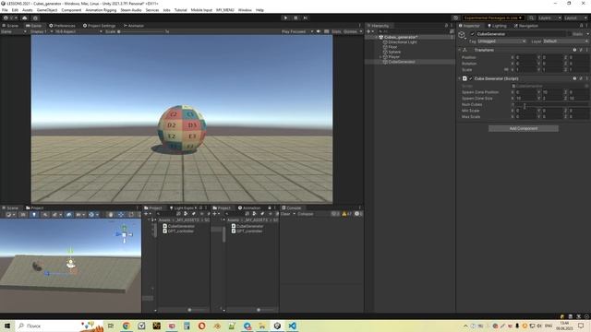Viewport: 591px width, 332px height.
Task: Open the Window menu
Action: coord(245,10)
